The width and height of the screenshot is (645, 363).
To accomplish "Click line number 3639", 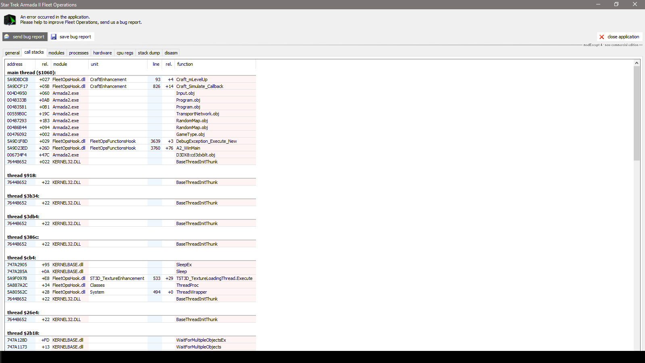I will pos(155,141).
